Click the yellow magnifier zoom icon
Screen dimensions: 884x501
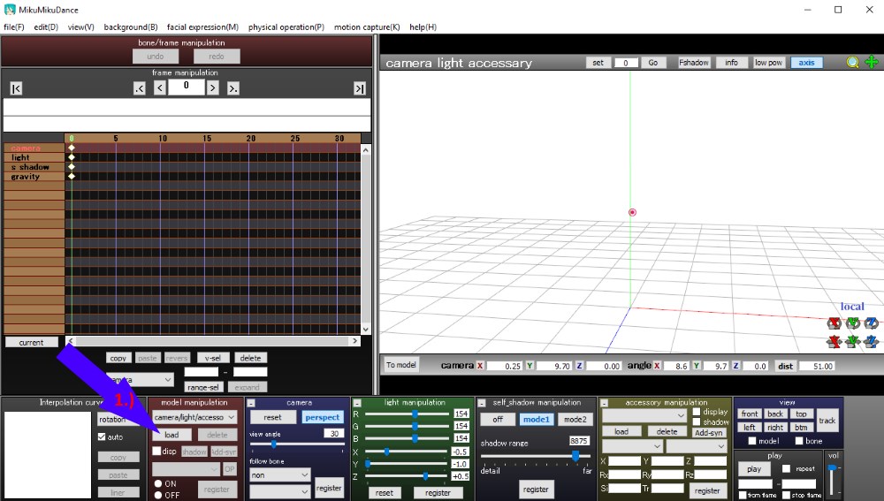click(852, 62)
